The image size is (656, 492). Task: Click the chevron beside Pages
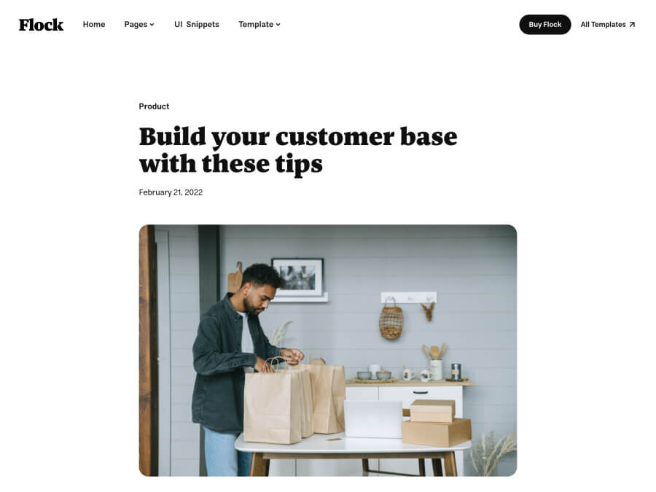point(152,25)
